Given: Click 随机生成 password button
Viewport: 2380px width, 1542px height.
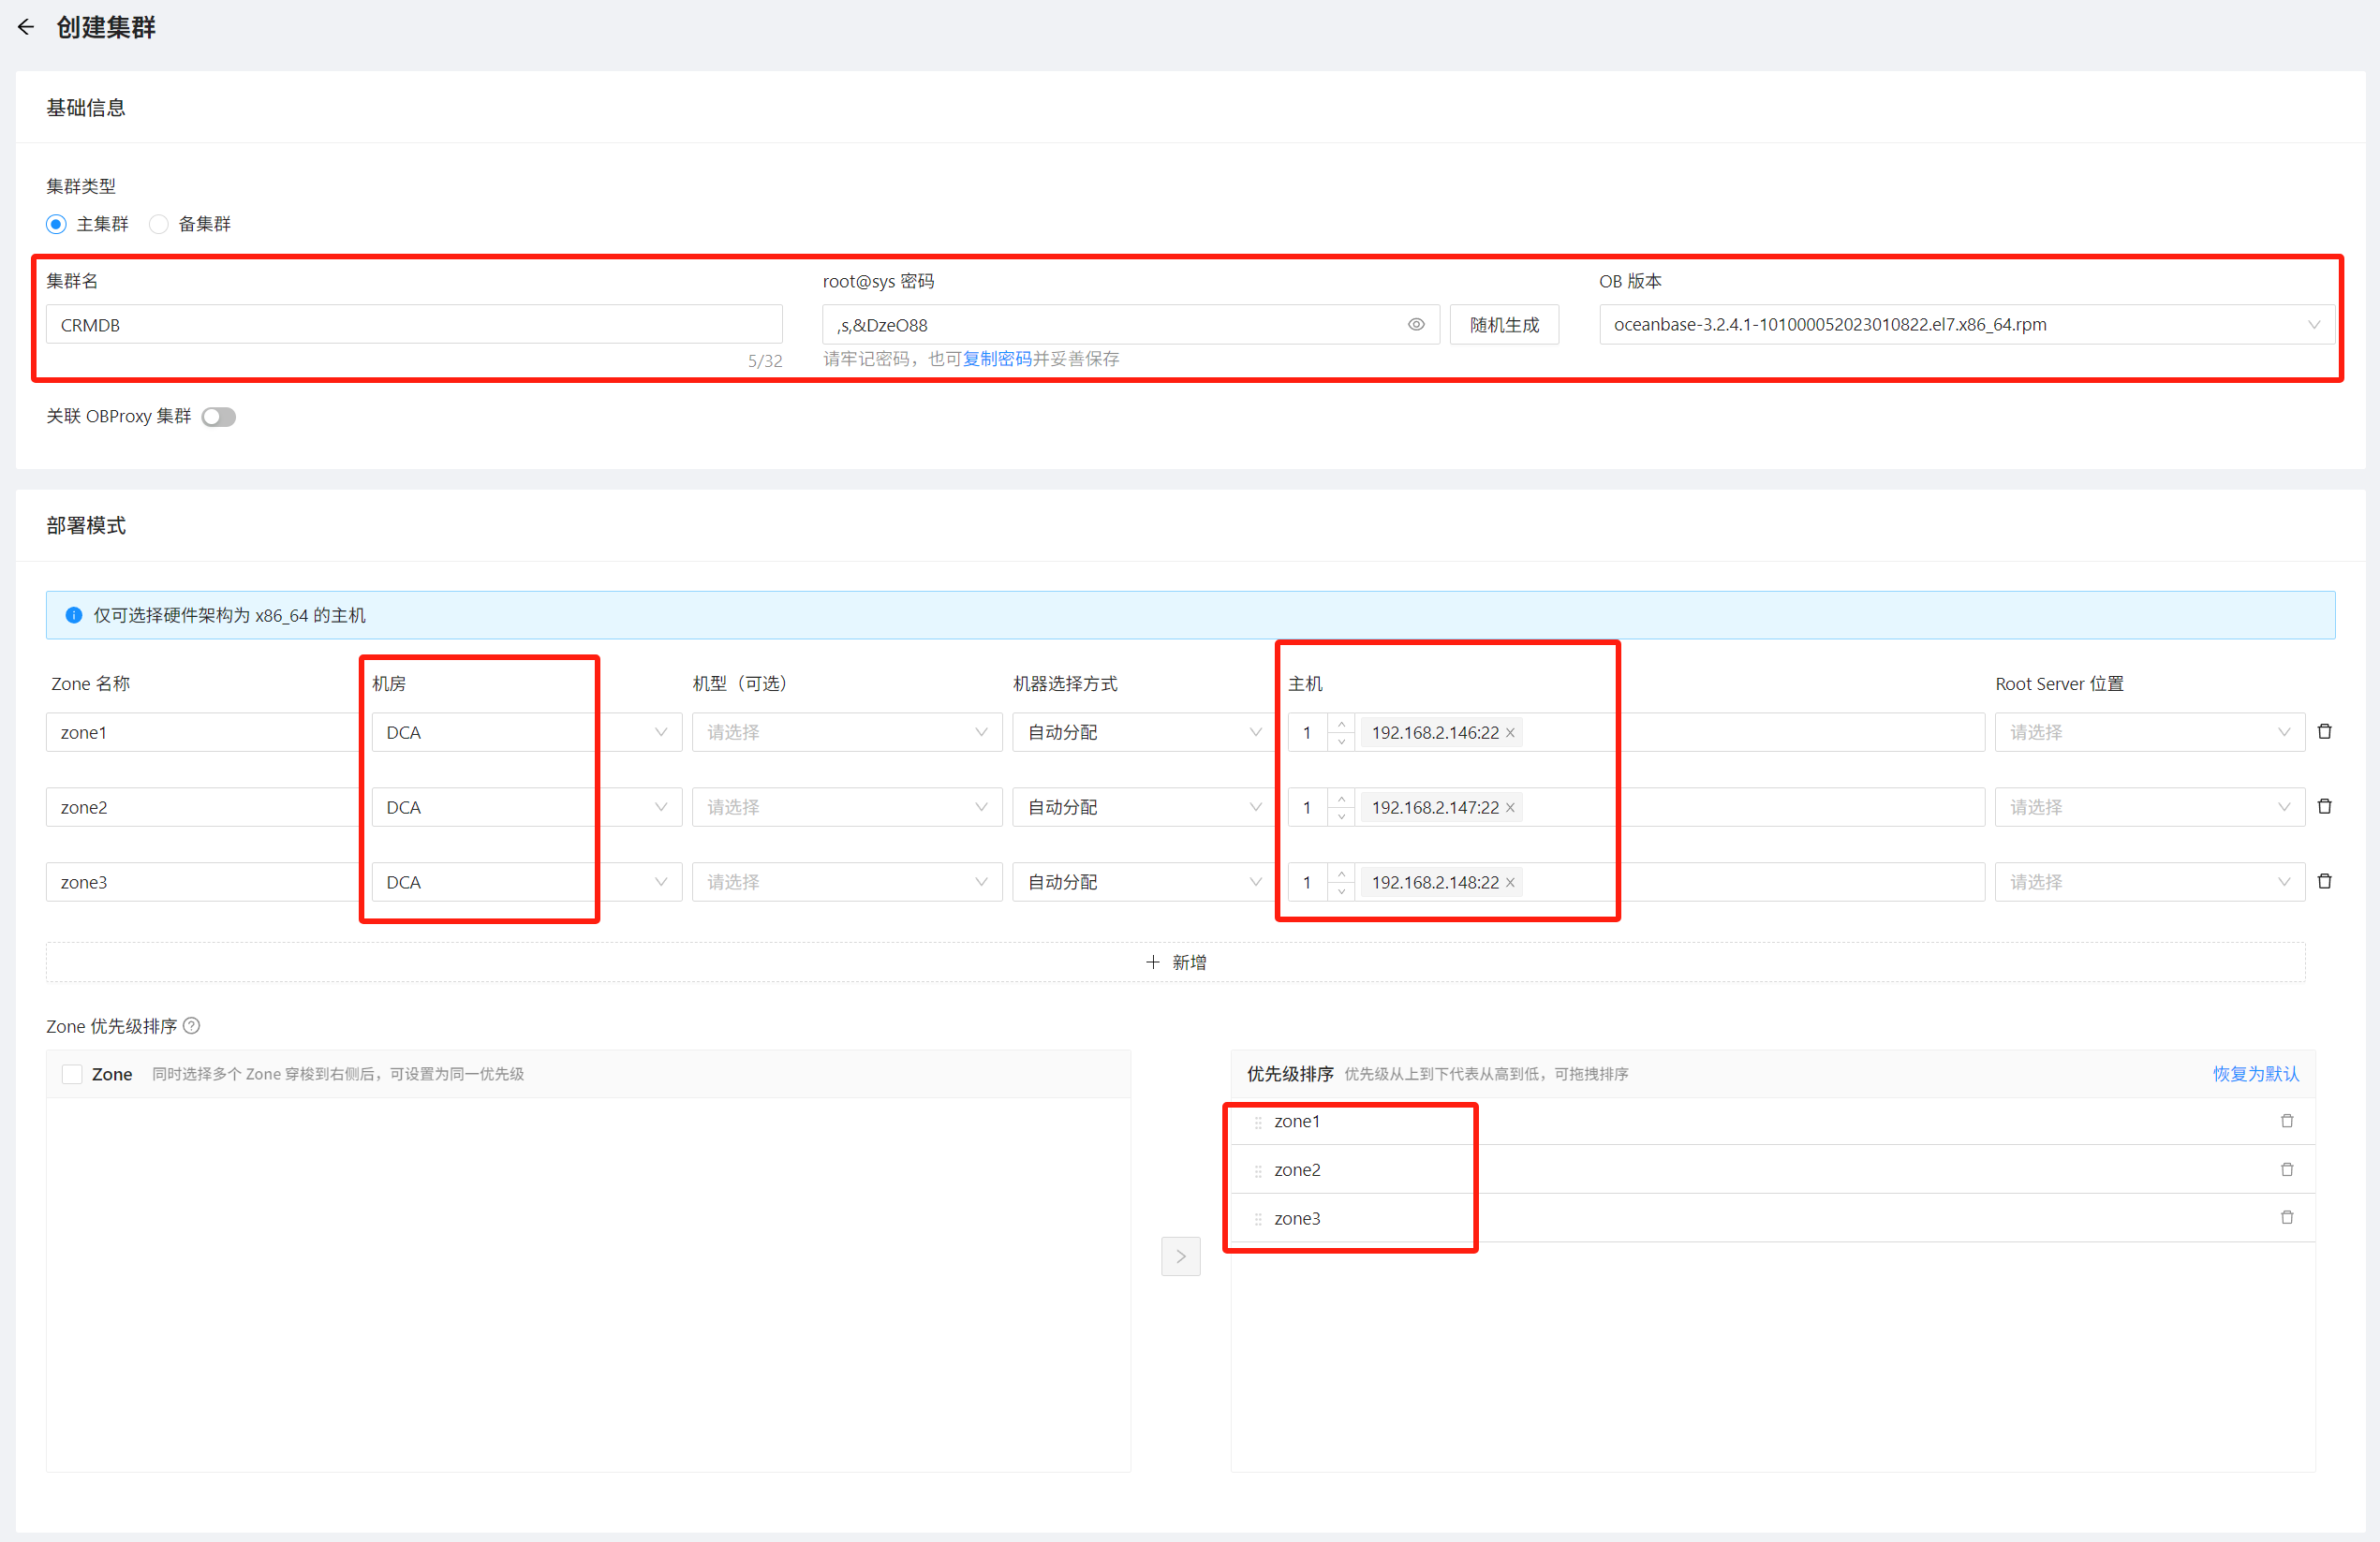Looking at the screenshot, I should pyautogui.click(x=1503, y=325).
